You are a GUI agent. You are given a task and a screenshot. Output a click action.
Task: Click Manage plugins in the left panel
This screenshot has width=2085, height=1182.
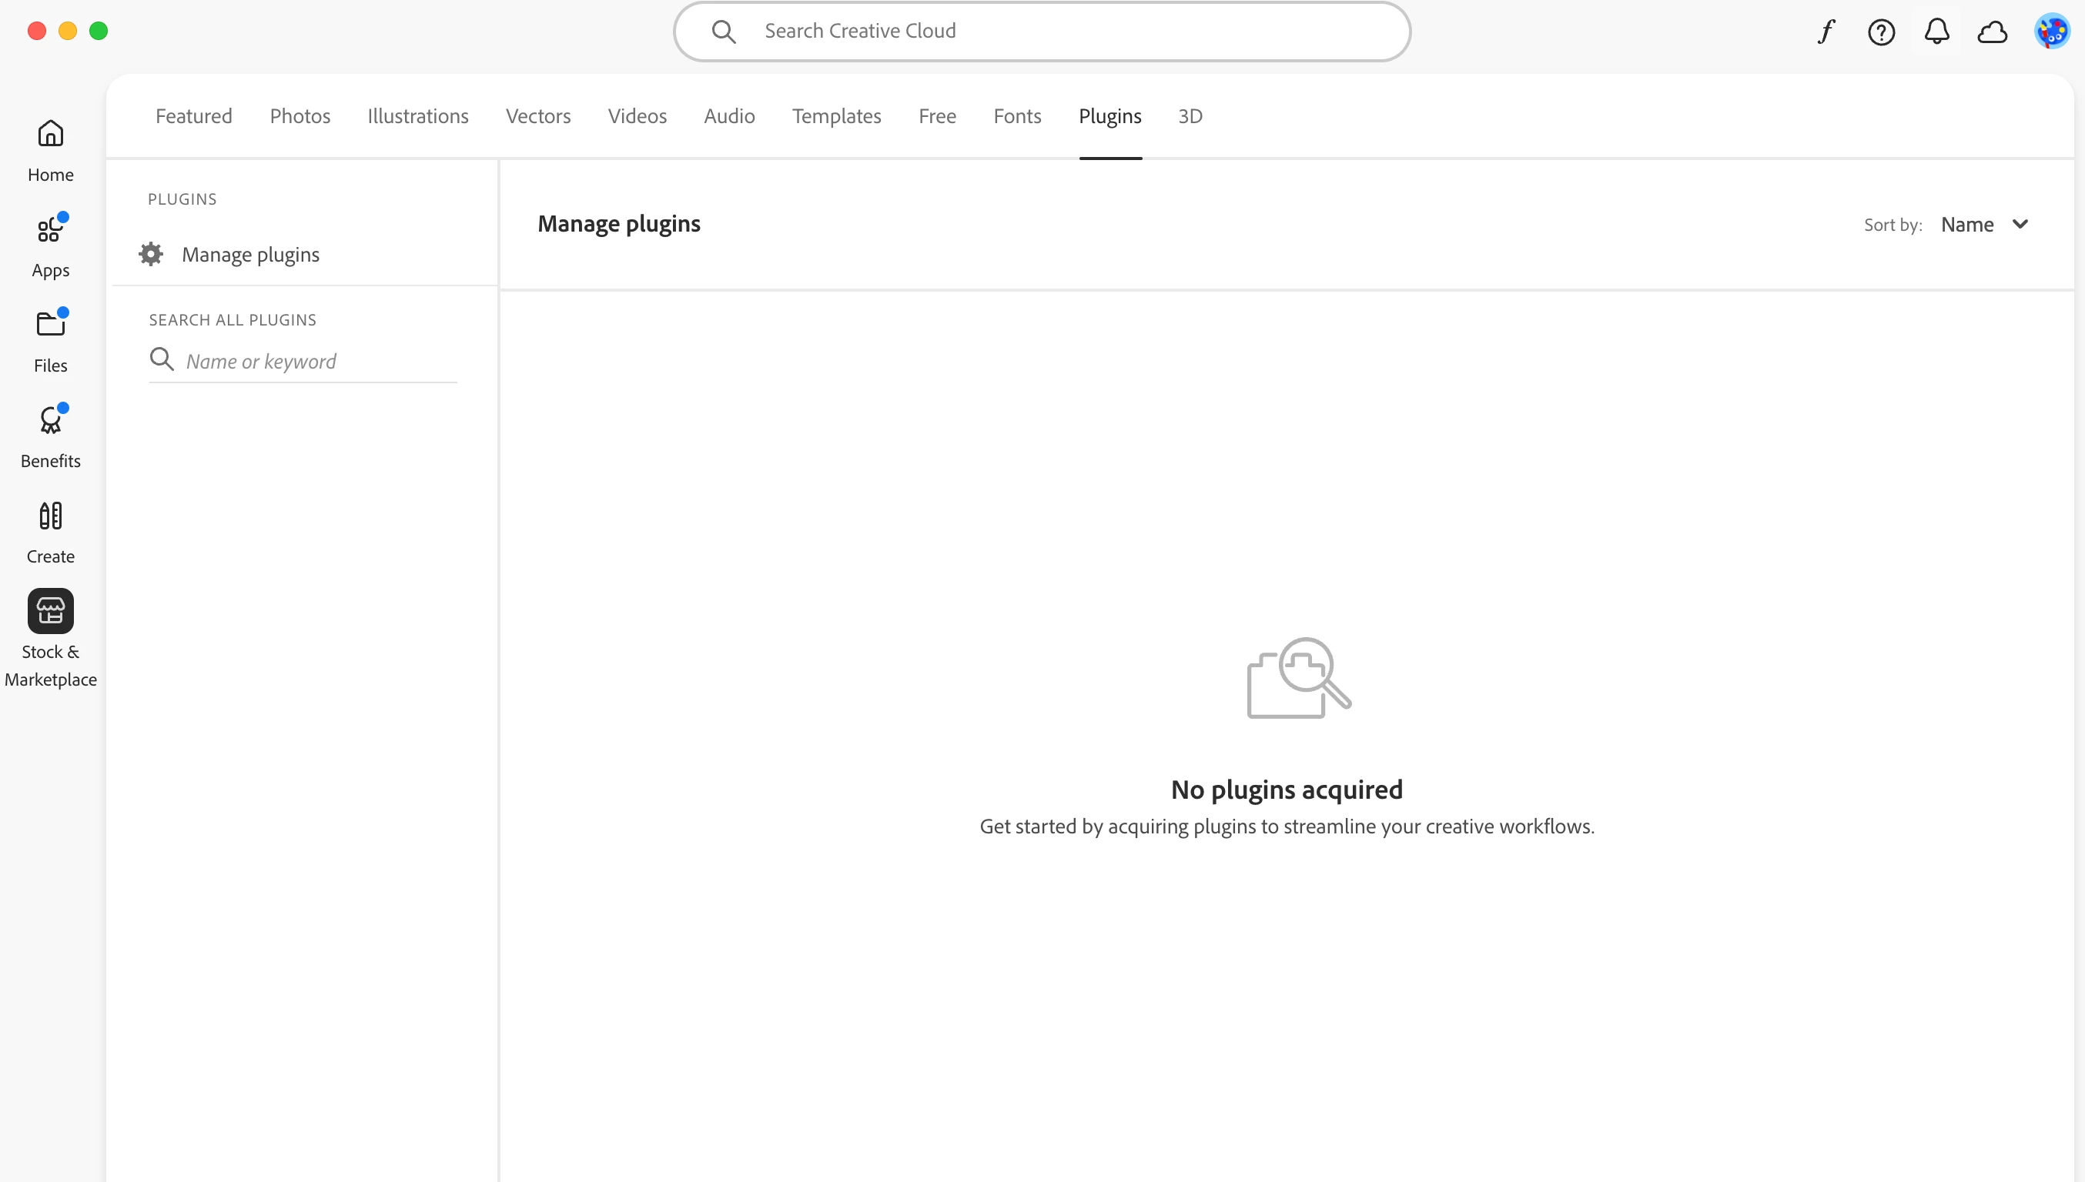pos(250,255)
